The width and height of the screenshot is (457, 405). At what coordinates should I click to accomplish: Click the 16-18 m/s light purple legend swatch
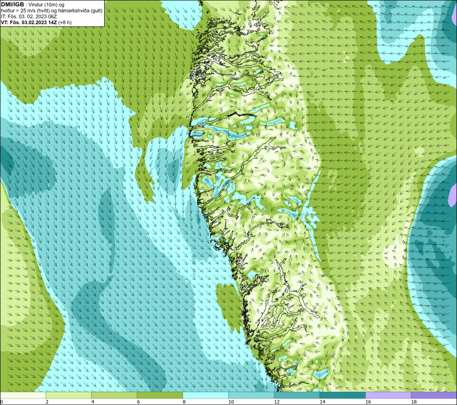(x=388, y=395)
